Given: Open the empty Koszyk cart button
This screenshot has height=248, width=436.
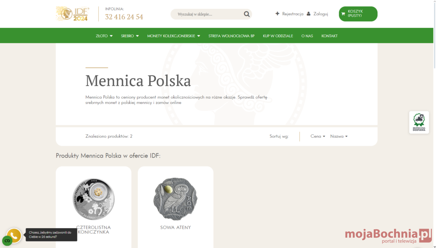Looking at the screenshot, I should click(358, 14).
